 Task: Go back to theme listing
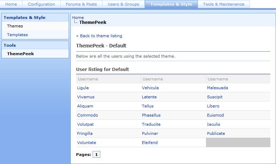click(x=99, y=36)
